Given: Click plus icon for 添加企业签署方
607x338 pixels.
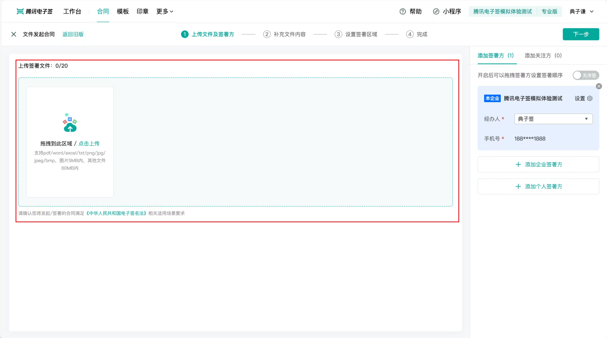Looking at the screenshot, I should 518,165.
